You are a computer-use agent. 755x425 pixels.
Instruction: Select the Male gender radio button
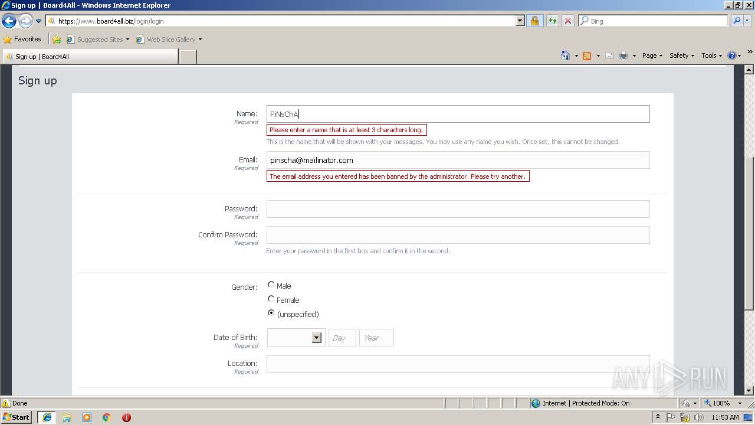pos(271,285)
